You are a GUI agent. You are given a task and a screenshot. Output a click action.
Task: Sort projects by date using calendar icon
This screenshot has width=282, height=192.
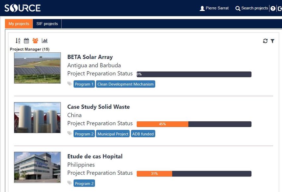(27, 41)
